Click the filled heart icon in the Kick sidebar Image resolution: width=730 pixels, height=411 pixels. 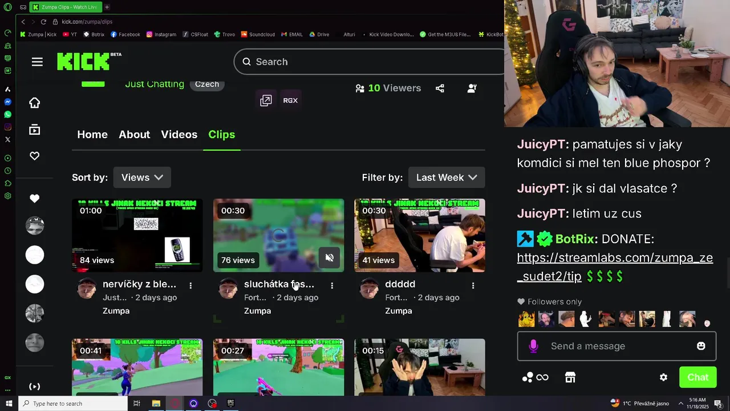tap(35, 199)
